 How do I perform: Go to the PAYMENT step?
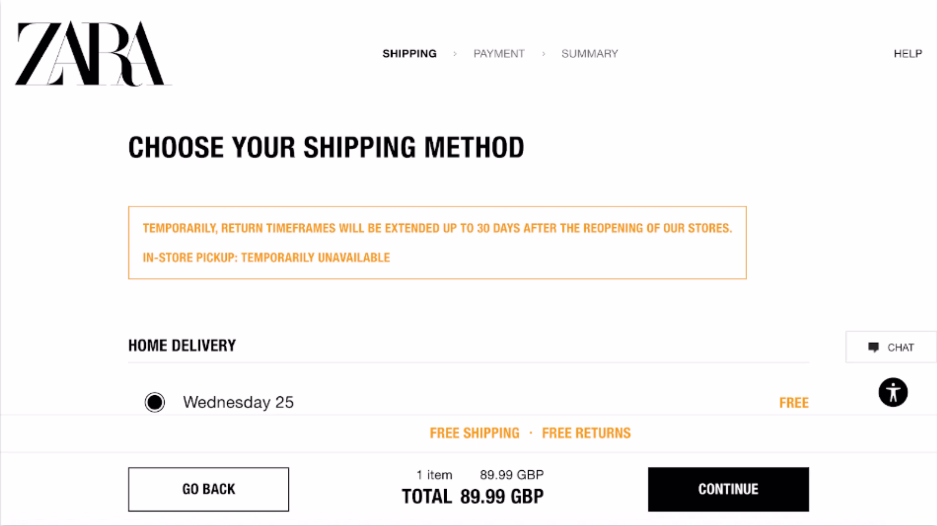point(499,54)
